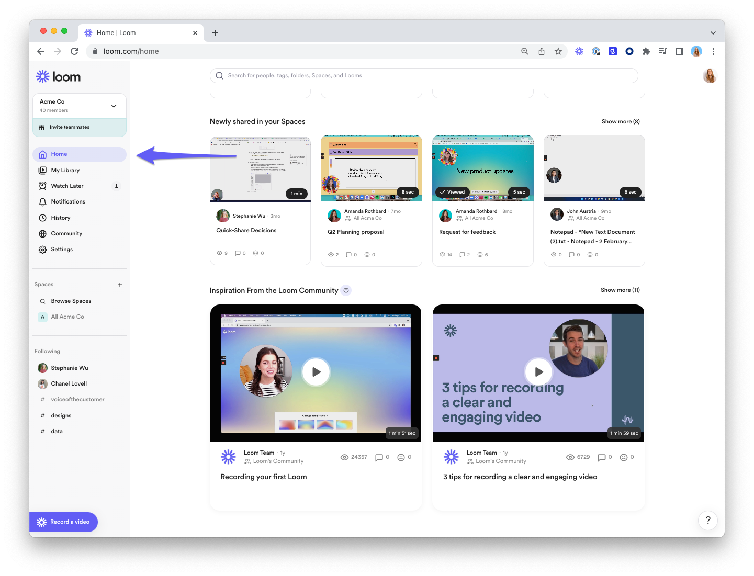Go to Watch Later in sidebar

[67, 186]
